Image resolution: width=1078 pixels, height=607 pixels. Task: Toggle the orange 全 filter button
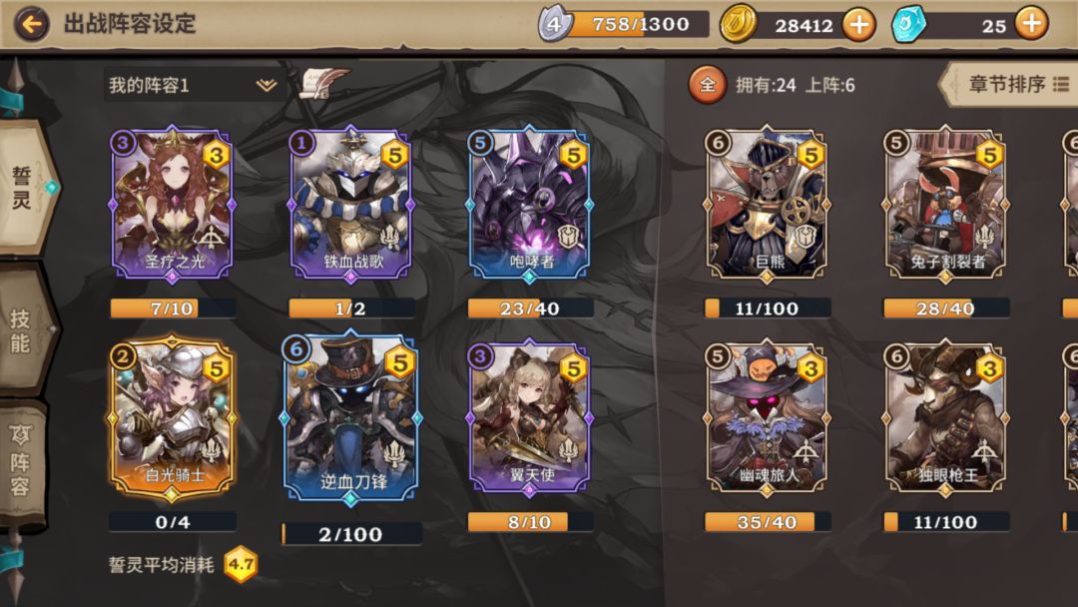[707, 85]
